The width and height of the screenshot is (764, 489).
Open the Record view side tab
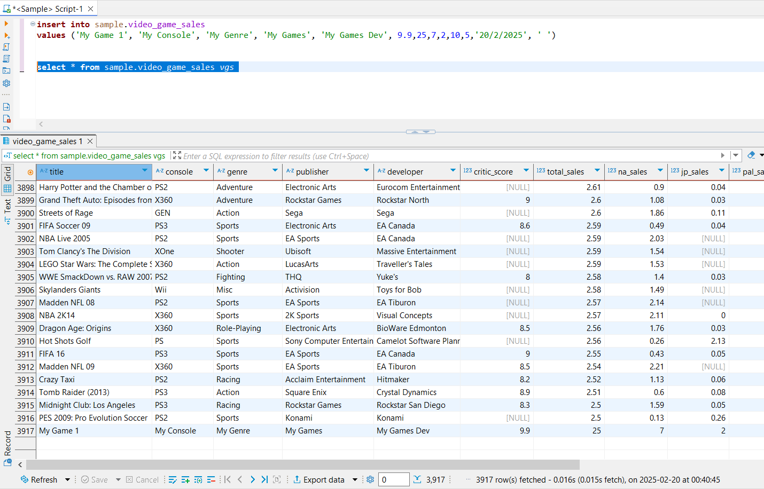7,449
